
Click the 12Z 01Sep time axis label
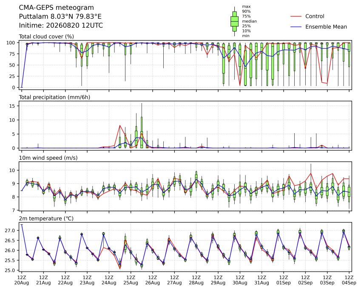284,280
